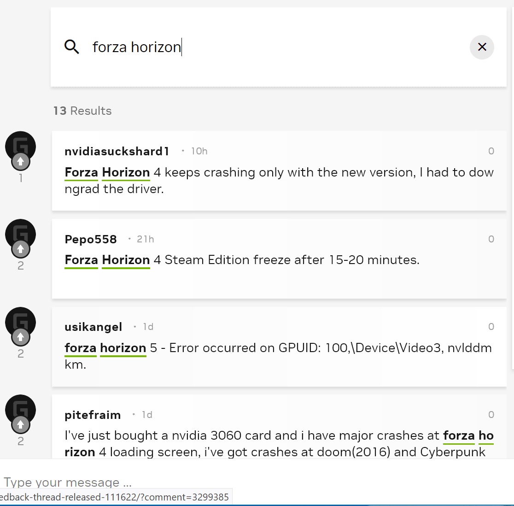Open usikangel user profile name
Viewport: 514px width, 506px height.
[93, 327]
